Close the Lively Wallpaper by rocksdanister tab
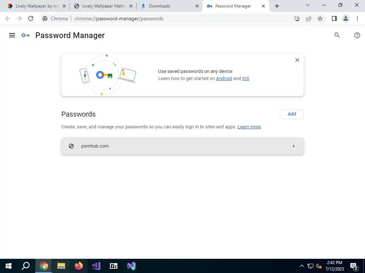The image size is (365, 273). click(x=64, y=6)
